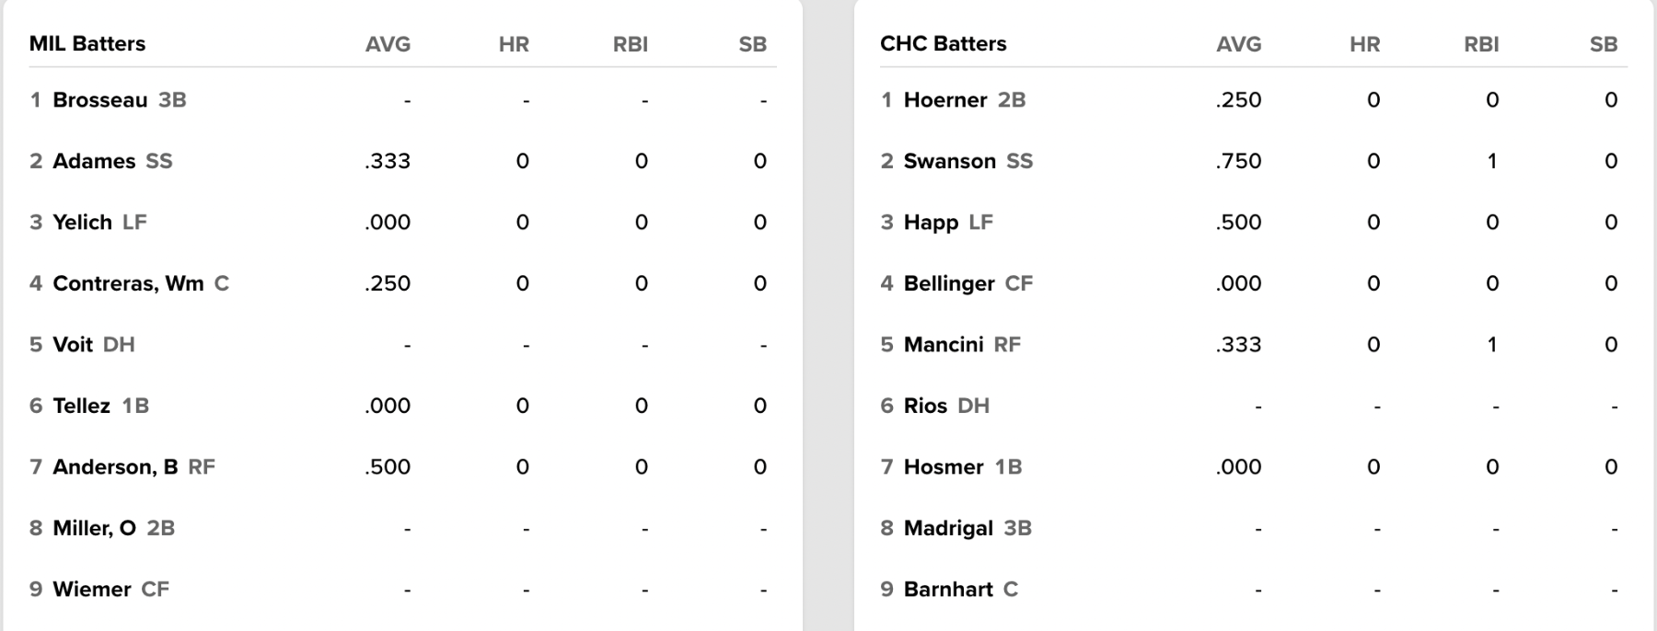Click Miller, O in MIL lineup
The height and width of the screenshot is (631, 1657).
94,528
